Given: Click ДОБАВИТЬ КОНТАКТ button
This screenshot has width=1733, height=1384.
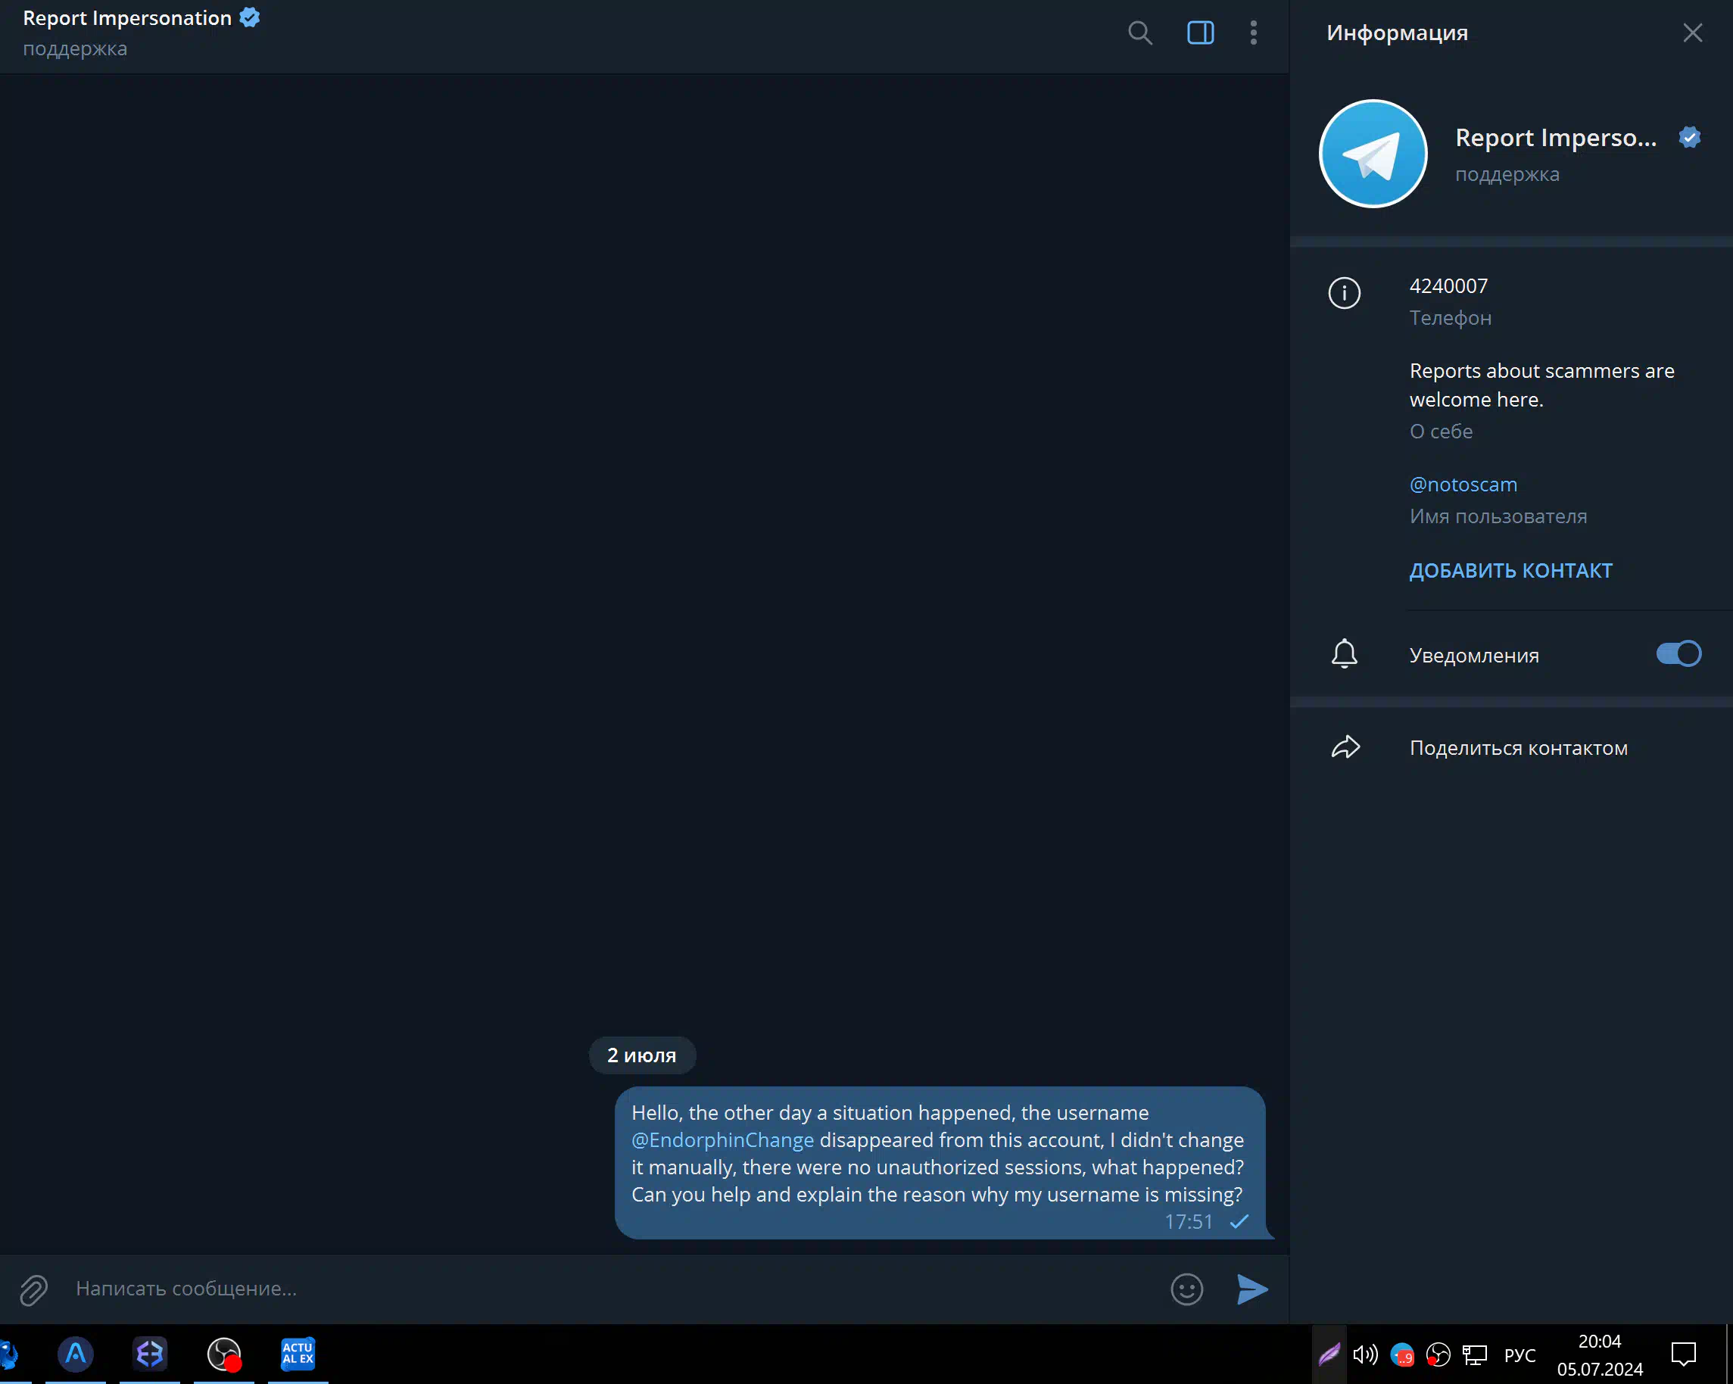Looking at the screenshot, I should click(1510, 571).
